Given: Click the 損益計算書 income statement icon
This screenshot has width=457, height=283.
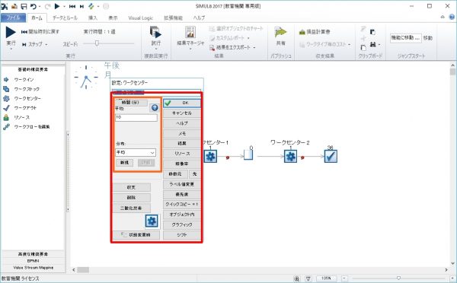Looking at the screenshot, I should click(302, 32).
